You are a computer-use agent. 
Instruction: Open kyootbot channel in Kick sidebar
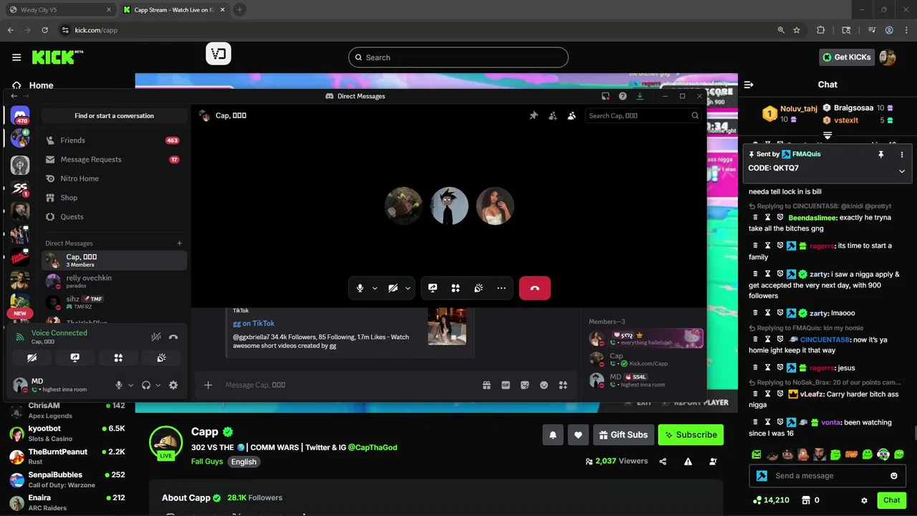pyautogui.click(x=67, y=433)
